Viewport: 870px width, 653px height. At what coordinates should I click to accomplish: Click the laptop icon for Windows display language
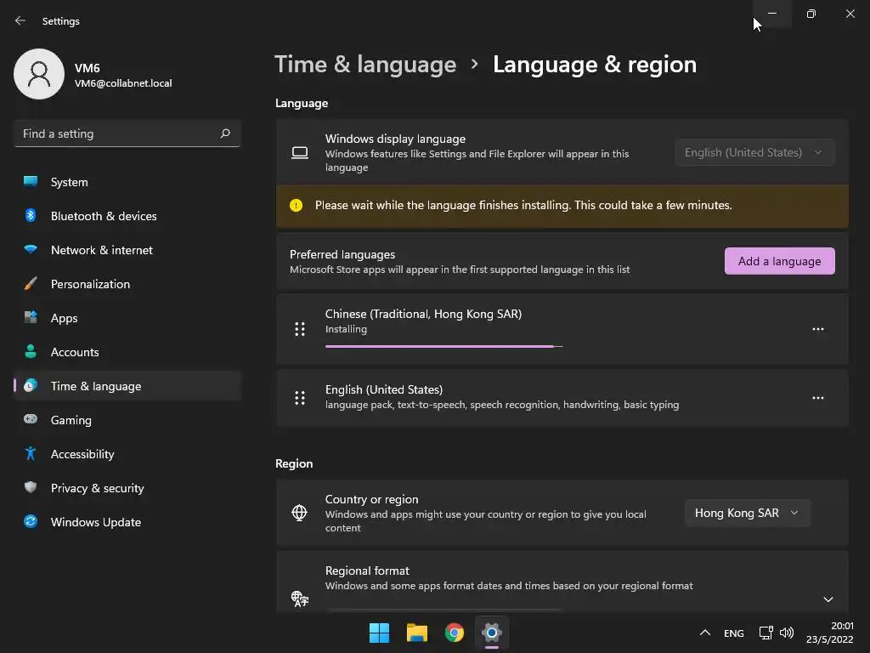(x=300, y=152)
